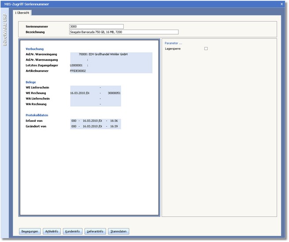Click the WE Rechnung number 30000051
The width and height of the screenshot is (289, 242).
point(114,93)
